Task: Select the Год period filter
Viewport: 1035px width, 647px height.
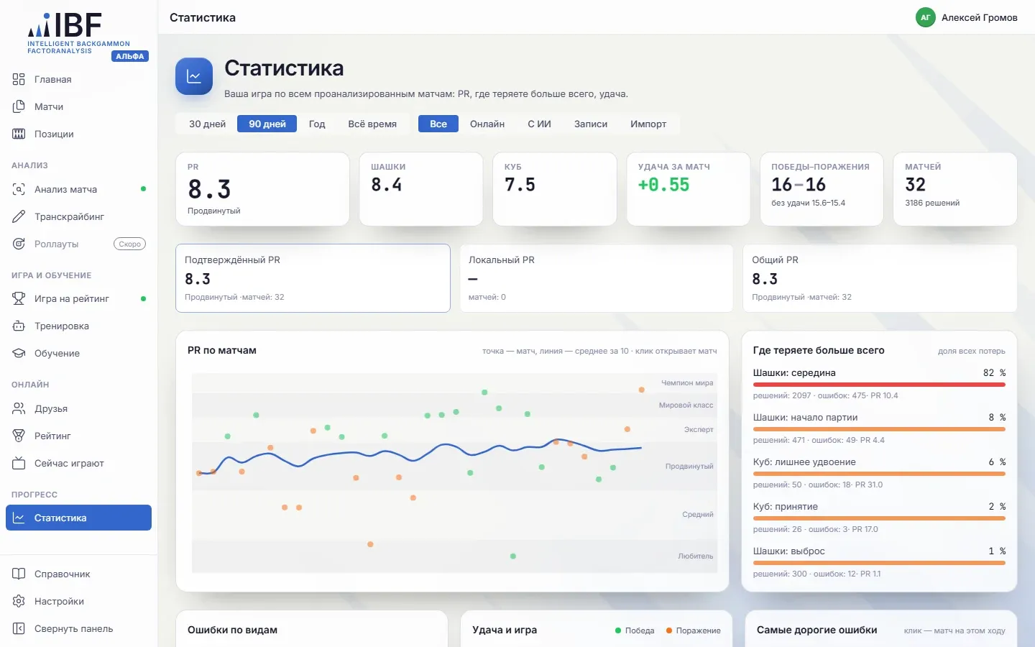Action: pos(317,124)
